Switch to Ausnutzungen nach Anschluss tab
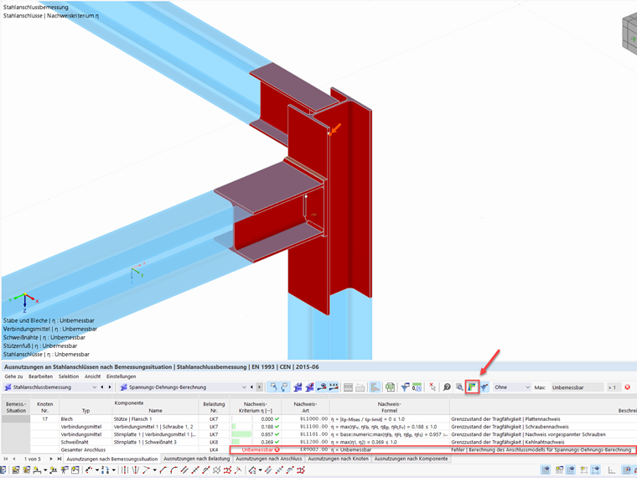This screenshot has width=637, height=478. (x=269, y=459)
